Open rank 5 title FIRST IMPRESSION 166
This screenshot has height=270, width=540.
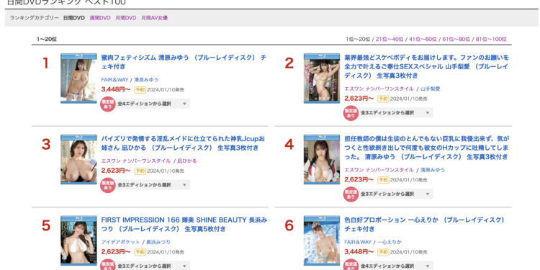pyautogui.click(x=184, y=224)
